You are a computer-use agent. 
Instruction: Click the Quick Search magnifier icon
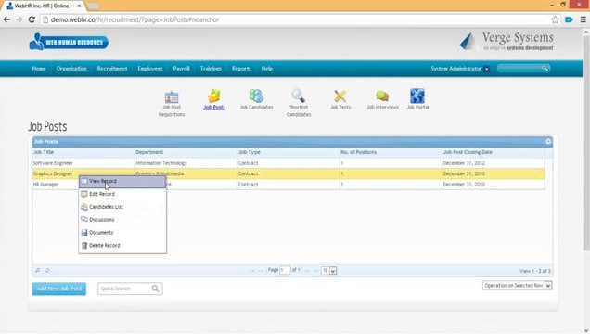[155, 289]
